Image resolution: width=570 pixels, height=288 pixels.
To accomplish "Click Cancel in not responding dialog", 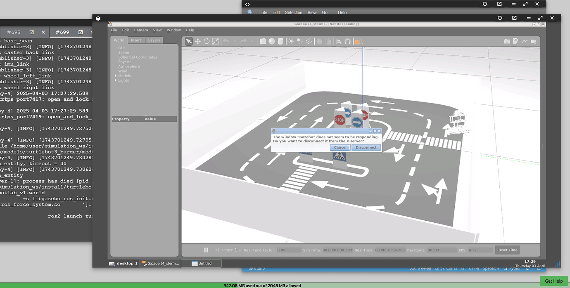I will [340, 147].
